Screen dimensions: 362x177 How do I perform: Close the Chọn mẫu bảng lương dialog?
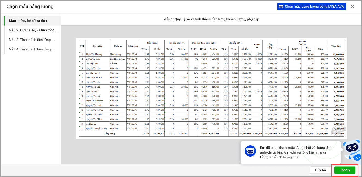coord(352,7)
